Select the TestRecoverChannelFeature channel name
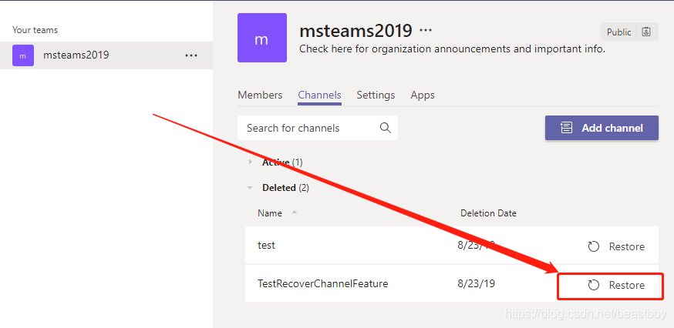Image resolution: width=674 pixels, height=328 pixels. pos(323,283)
